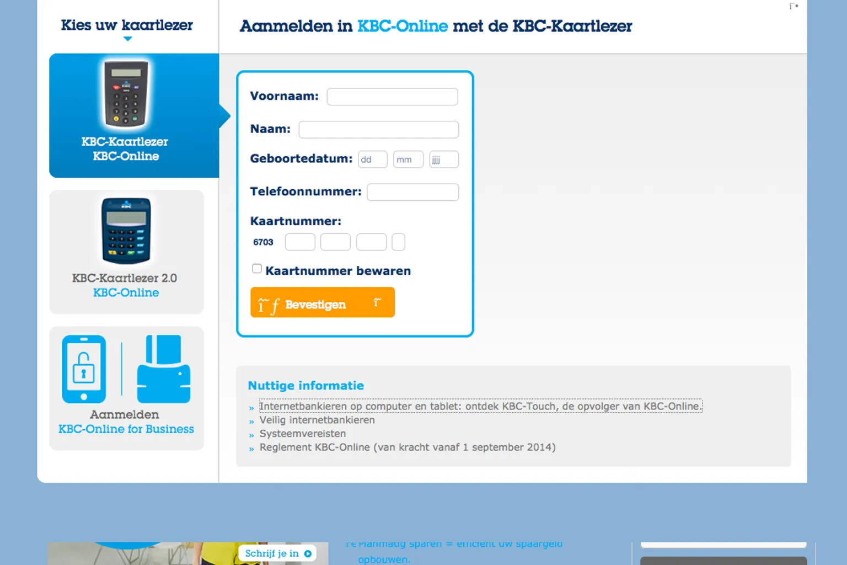Viewport: 847px width, 565px height.
Task: Click the Schrijf je in button
Action: [x=277, y=553]
